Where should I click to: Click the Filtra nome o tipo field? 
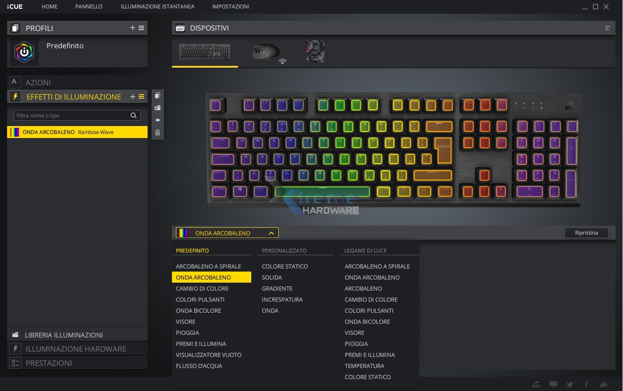point(72,115)
